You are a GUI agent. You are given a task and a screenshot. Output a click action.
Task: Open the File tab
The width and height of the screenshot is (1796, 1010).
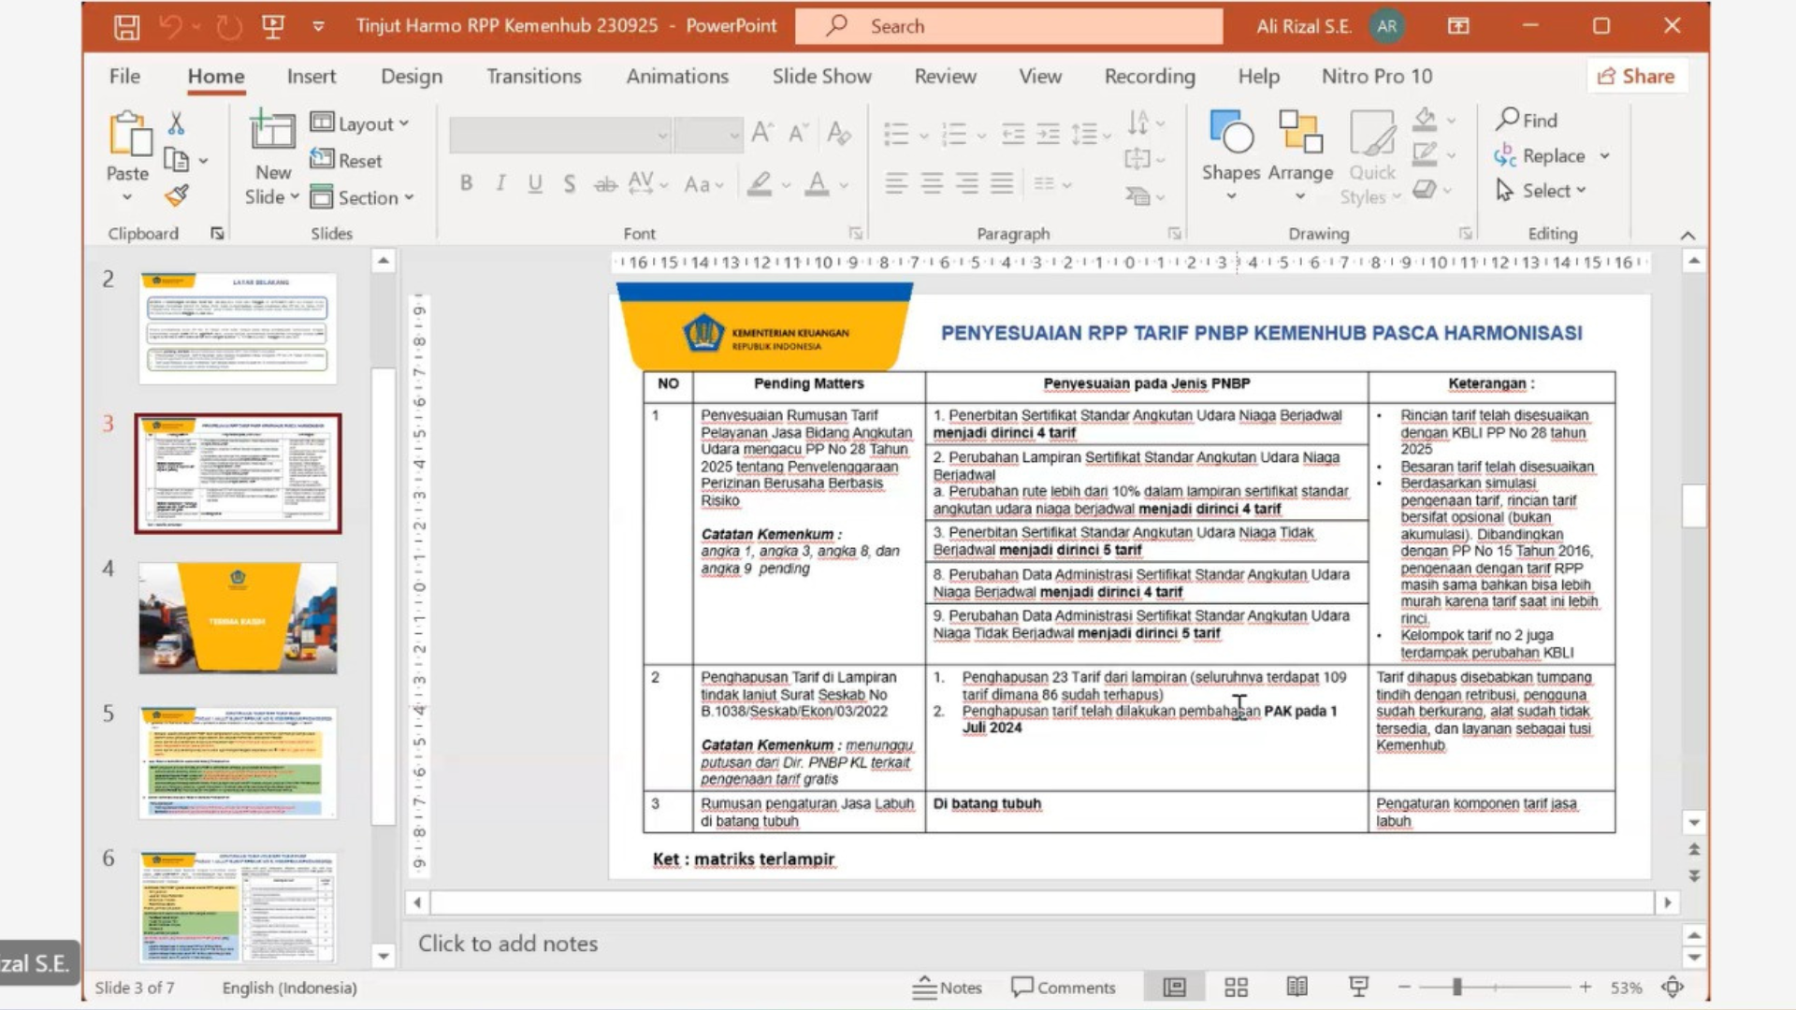(x=124, y=76)
